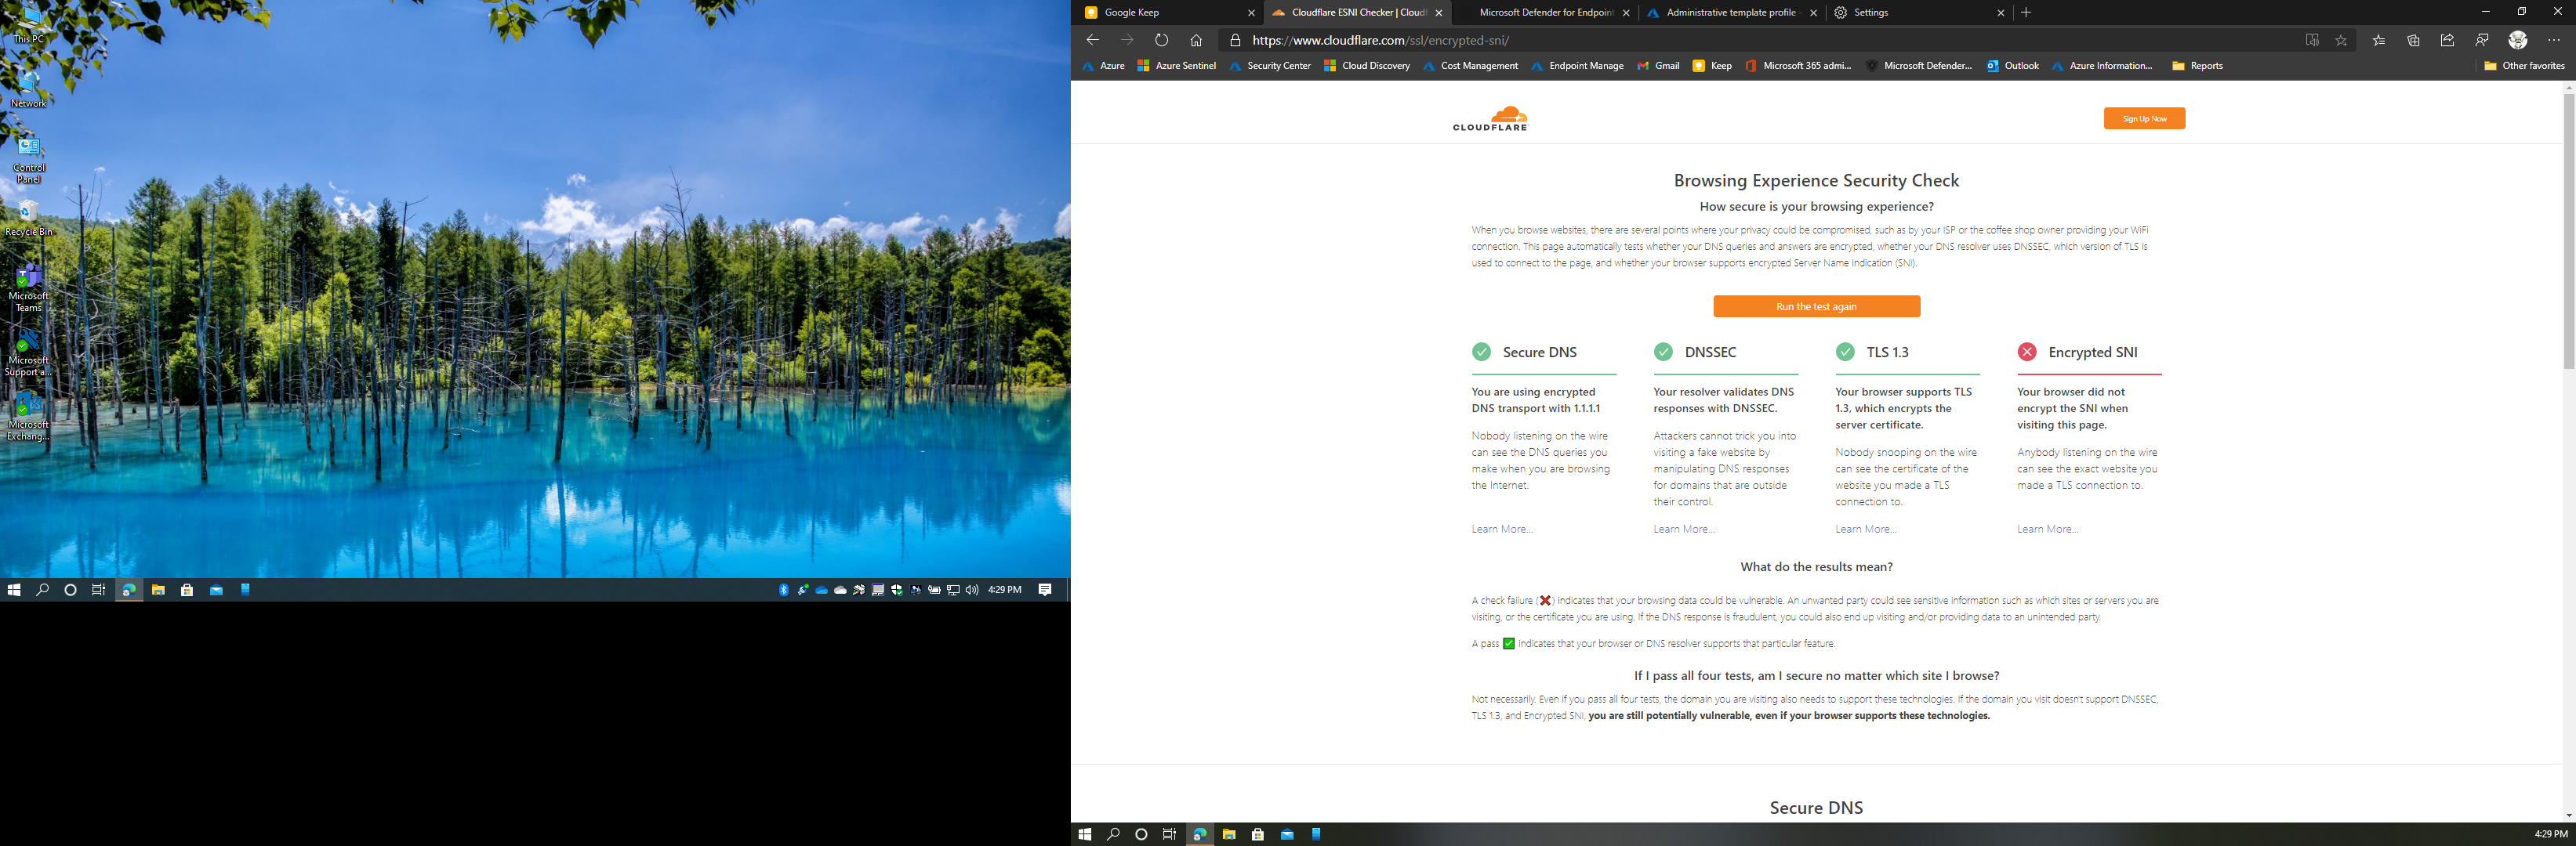Screen dimensions: 2576x846
Task: Open the Collections icon
Action: 2413,41
